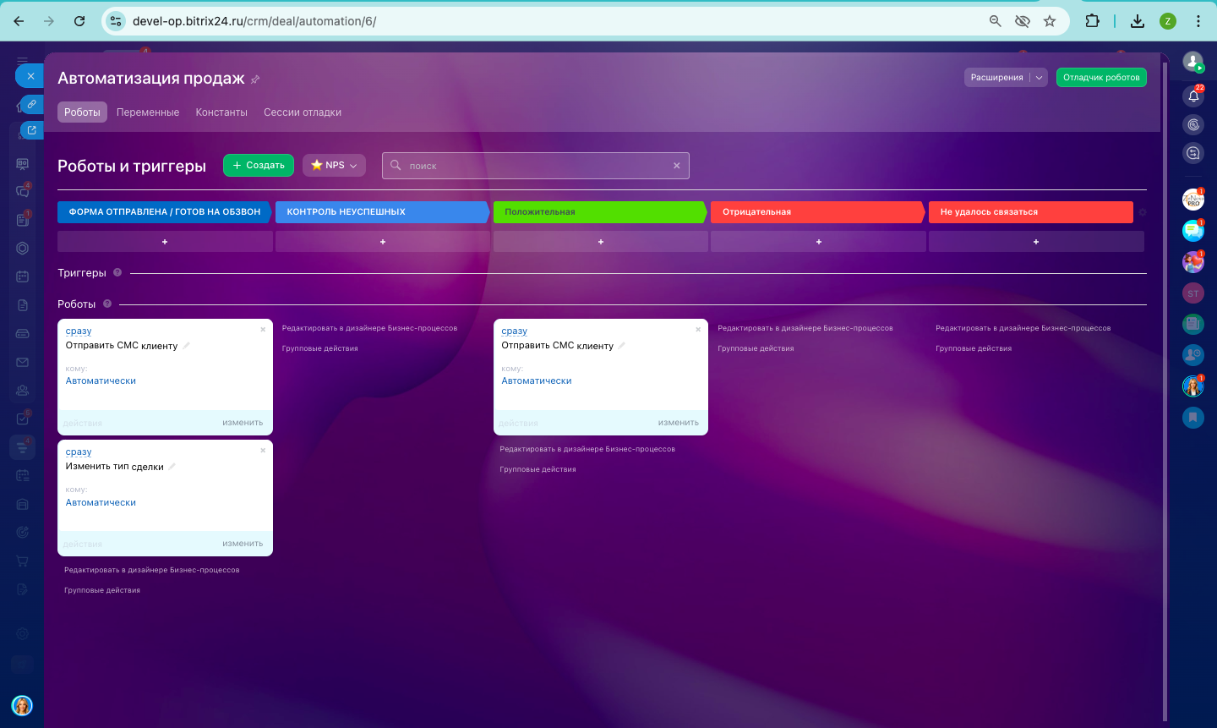Open the notifications bell with badge 22
The height and width of the screenshot is (728, 1217).
tap(1193, 96)
